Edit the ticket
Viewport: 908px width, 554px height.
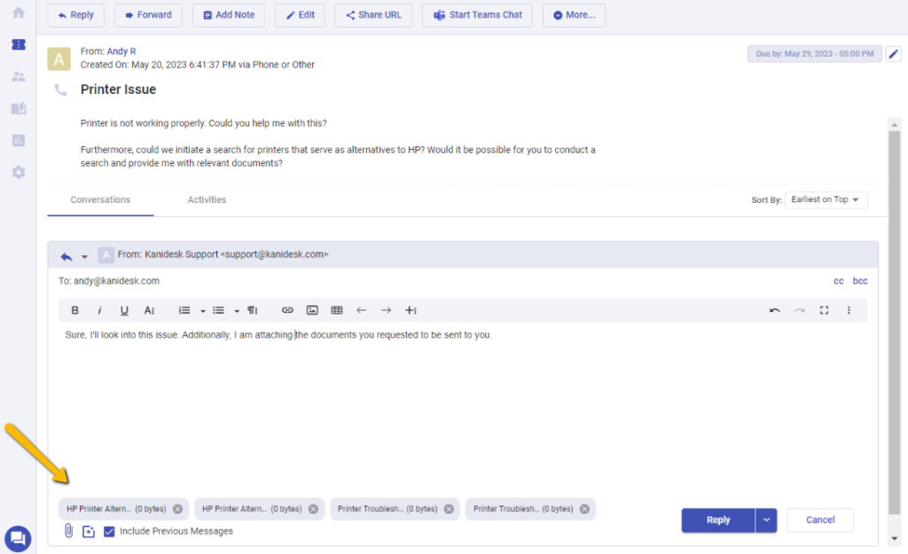tap(300, 15)
